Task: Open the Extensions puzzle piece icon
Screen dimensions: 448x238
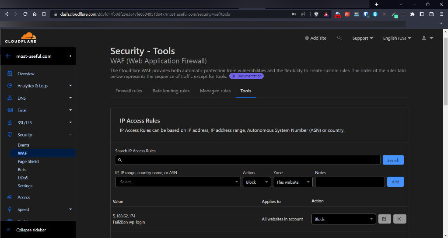Action: click(412, 14)
